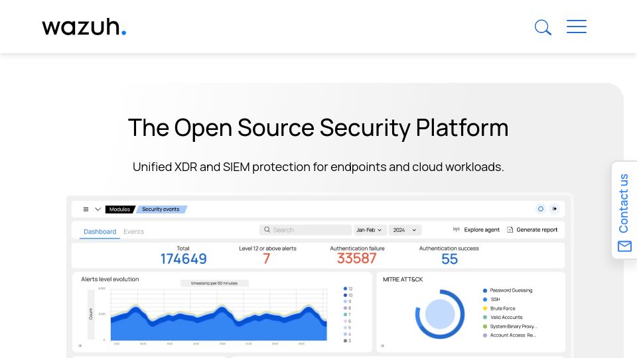This screenshot has height=358, width=637.
Task: Click the Contact us side tab
Action: coord(624,210)
